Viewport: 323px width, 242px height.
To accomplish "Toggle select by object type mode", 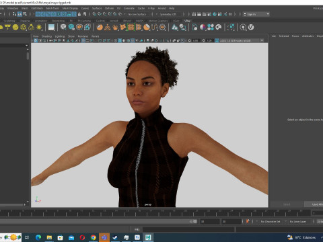I will click(20, 14).
